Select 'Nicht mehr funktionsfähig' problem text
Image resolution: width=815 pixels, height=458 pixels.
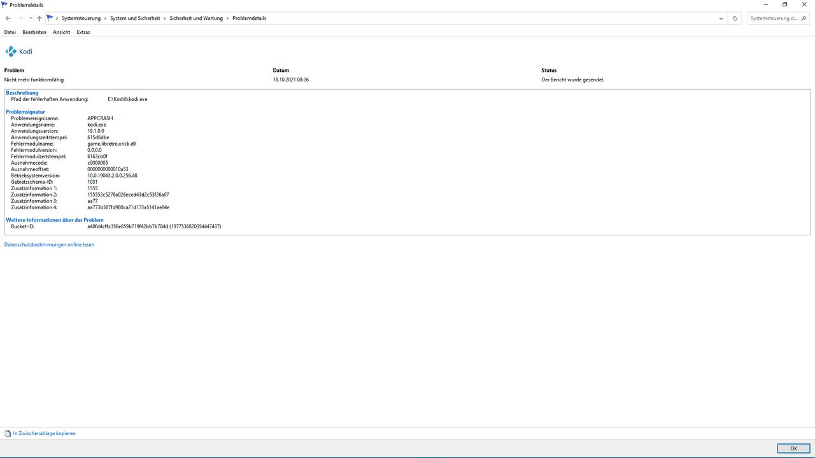(34, 80)
